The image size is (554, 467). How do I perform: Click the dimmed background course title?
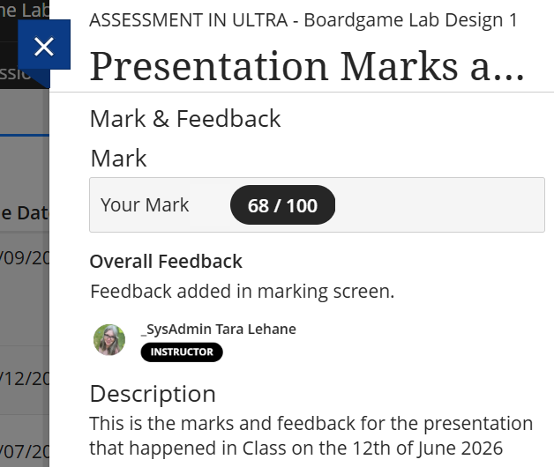coord(24,11)
